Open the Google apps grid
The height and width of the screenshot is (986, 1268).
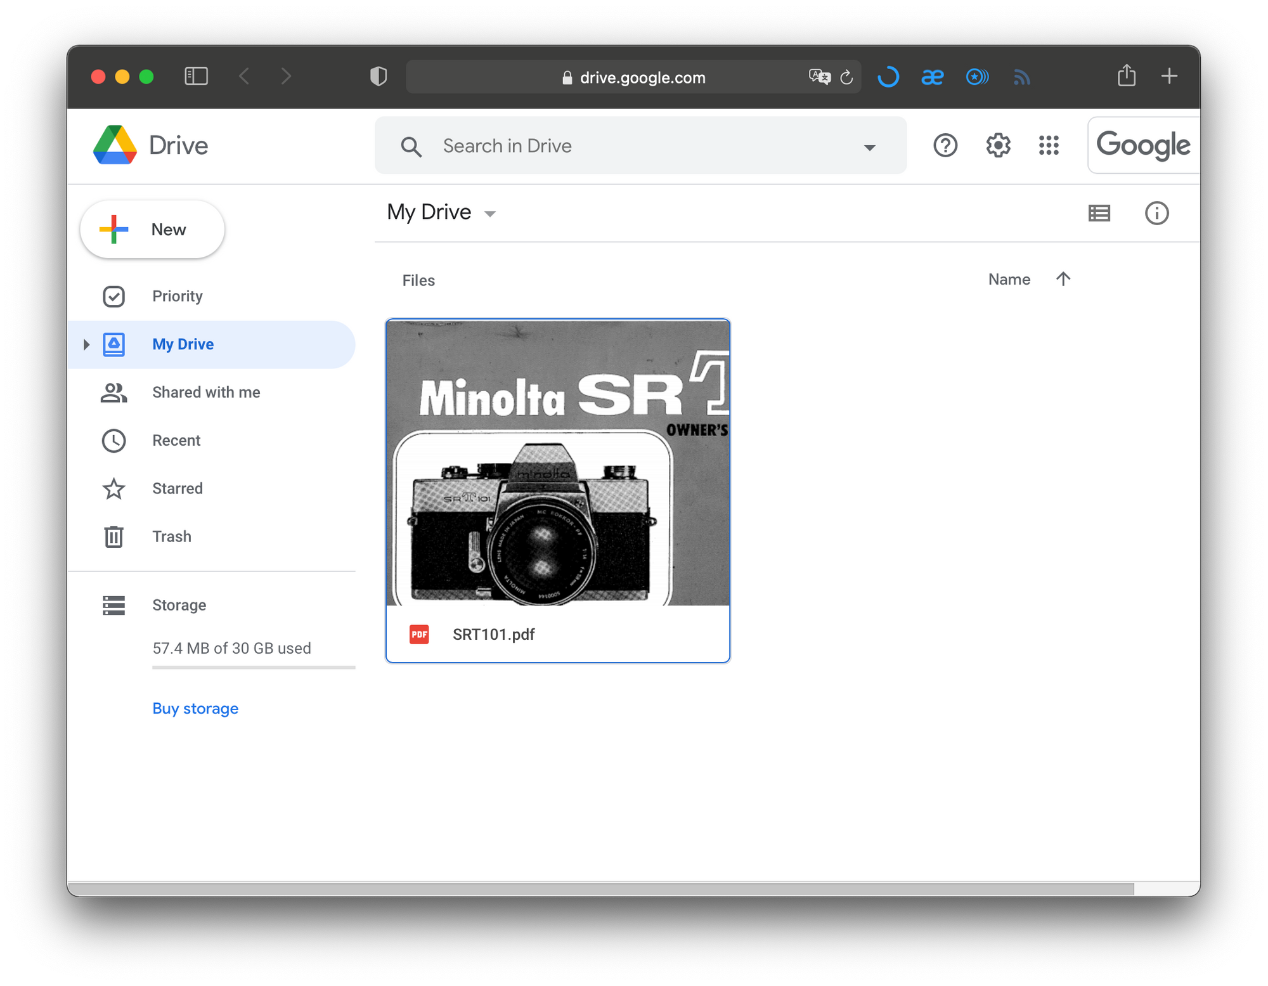pyautogui.click(x=1049, y=146)
